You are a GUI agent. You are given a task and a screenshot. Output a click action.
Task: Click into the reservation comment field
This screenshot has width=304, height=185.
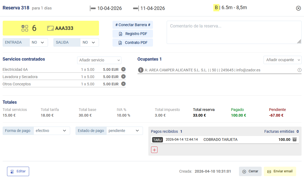click(x=234, y=32)
